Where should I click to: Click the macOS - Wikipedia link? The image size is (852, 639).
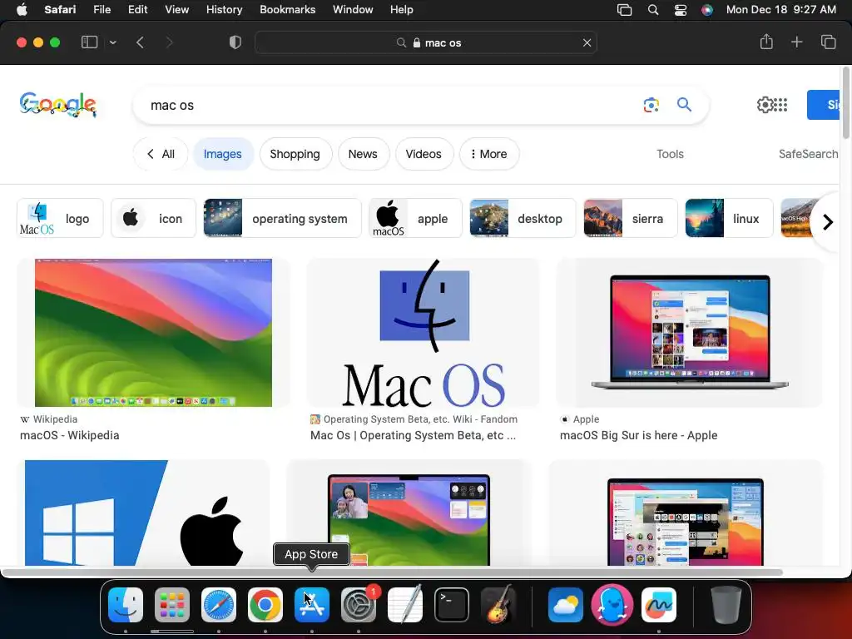click(70, 435)
